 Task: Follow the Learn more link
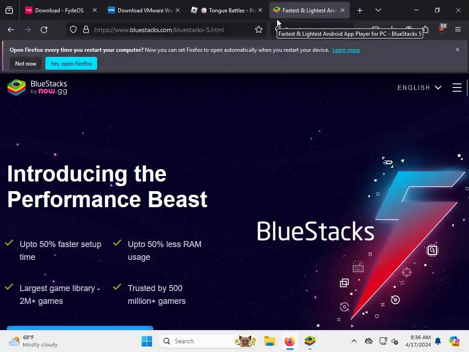[346, 50]
